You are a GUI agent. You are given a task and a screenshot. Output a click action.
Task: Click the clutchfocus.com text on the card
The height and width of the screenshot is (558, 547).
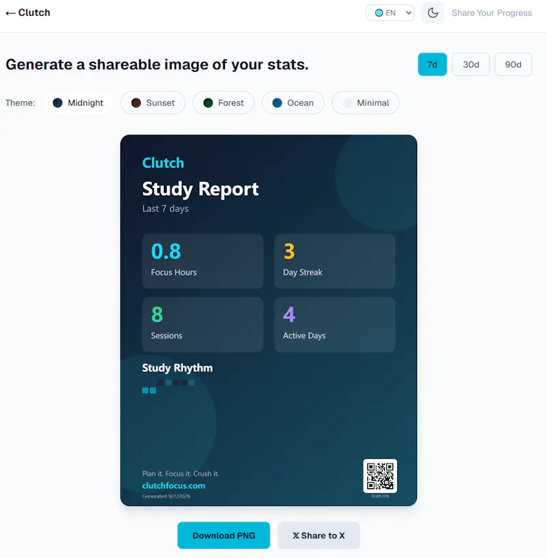(174, 486)
